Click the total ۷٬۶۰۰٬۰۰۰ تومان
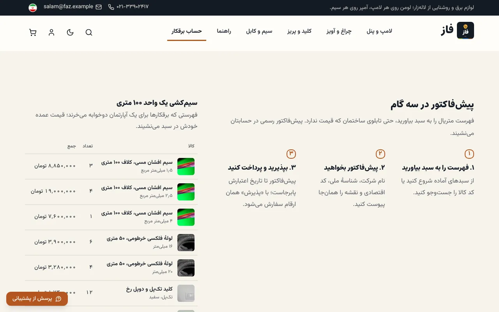499x312 pixels. 55,216
